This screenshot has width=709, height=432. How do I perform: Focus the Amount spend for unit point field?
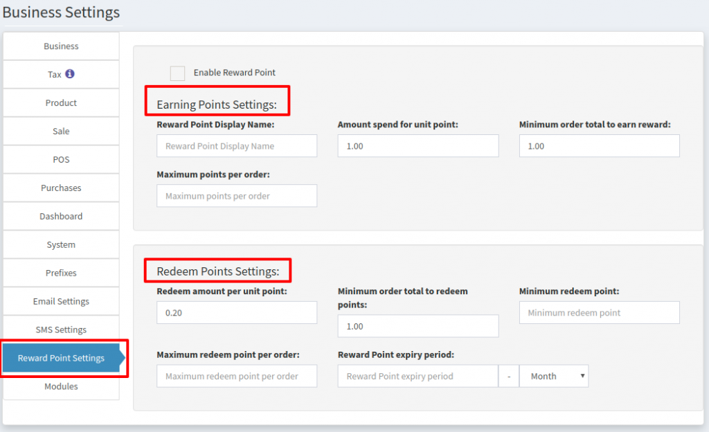tap(418, 146)
